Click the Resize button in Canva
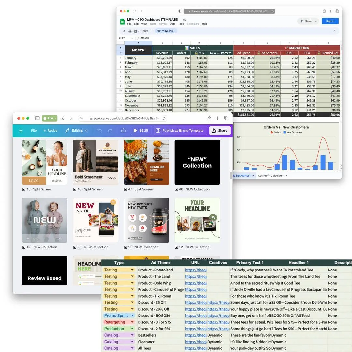The width and height of the screenshot is (352, 352). (50, 131)
